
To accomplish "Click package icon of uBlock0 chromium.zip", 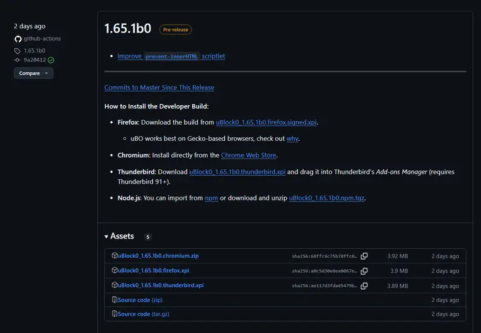I will pos(114,255).
